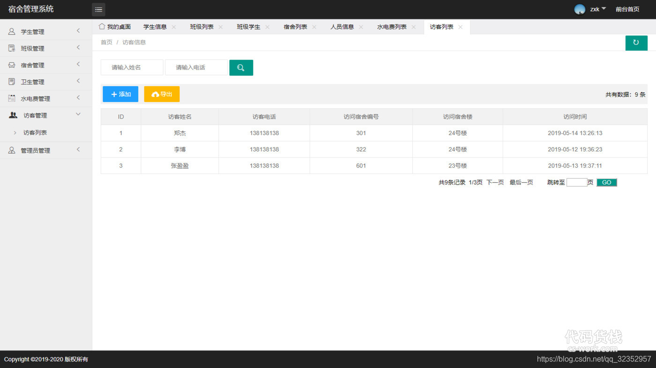Go to 下一页 next page

click(x=495, y=182)
